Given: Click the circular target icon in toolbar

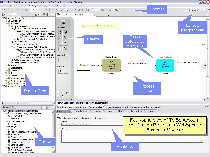Looking at the screenshot, I should pos(62,10).
